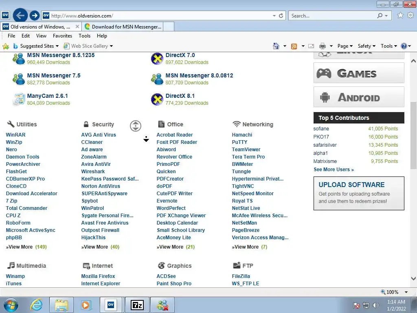Image resolution: width=417 pixels, height=313 pixels.
Task: Click the browser Forward arrow button
Action: [35, 15]
